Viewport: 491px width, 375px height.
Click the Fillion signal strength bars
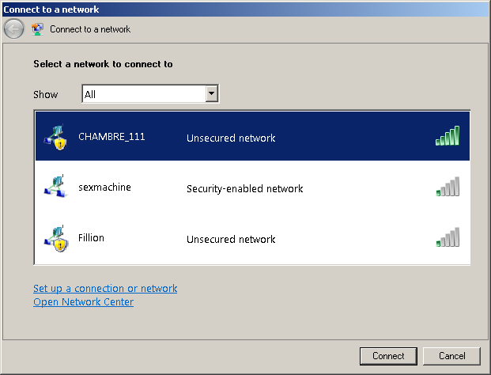click(x=448, y=237)
